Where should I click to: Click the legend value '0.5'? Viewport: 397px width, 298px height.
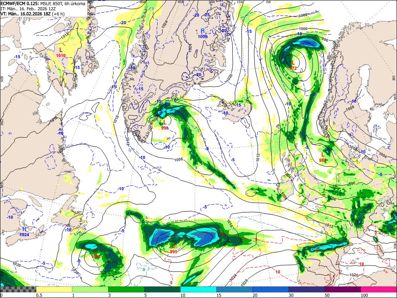tap(39, 295)
